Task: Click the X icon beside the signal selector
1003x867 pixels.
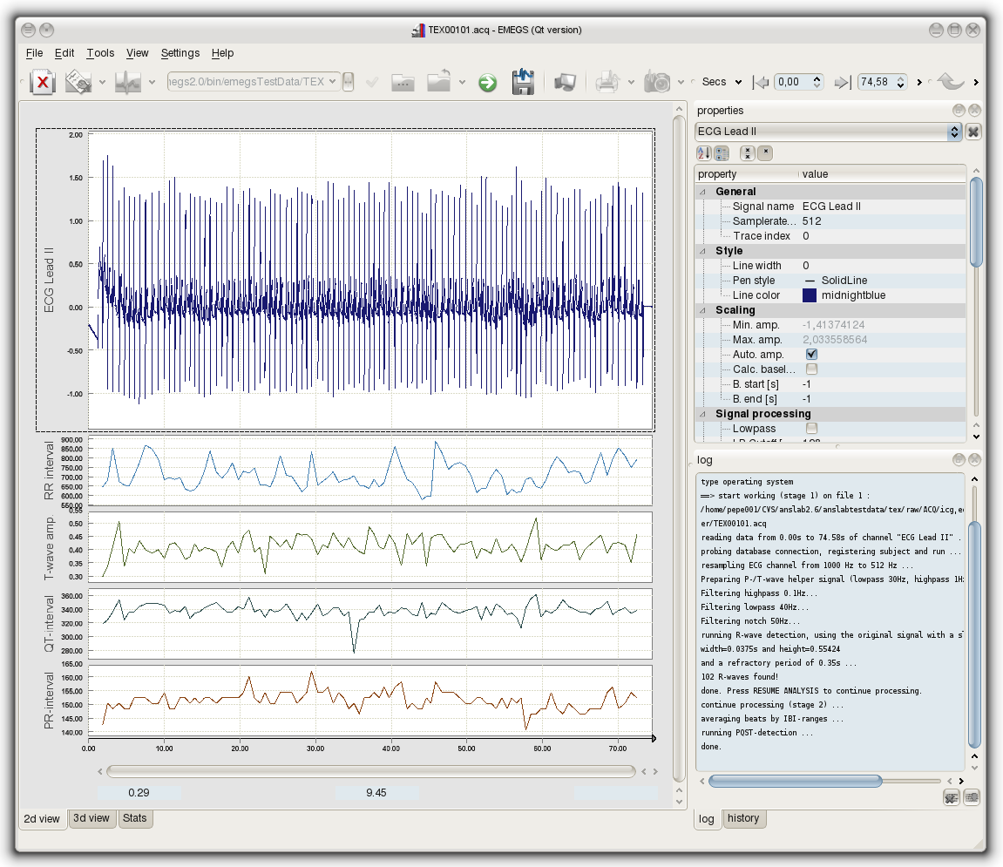Action: [x=973, y=132]
